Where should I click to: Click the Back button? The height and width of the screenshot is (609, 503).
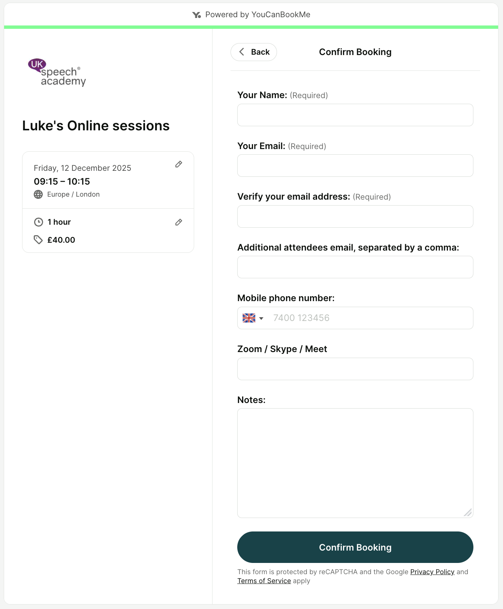click(253, 52)
